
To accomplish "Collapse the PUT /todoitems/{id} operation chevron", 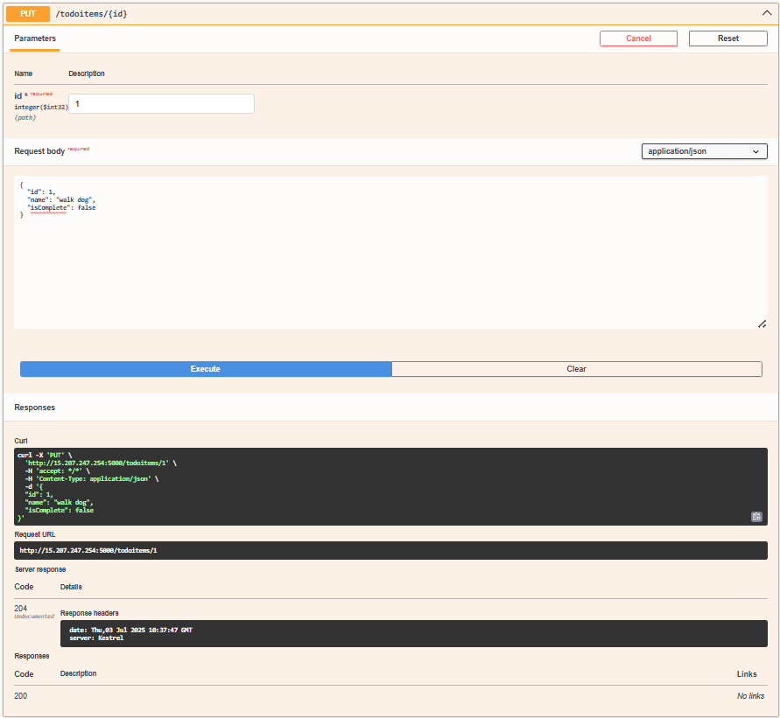I will click(x=767, y=13).
